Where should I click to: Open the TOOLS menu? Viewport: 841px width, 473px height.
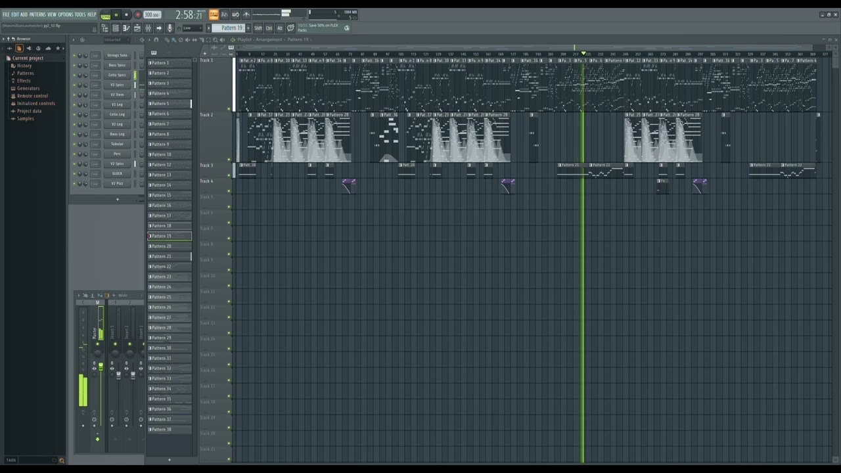[x=80, y=14]
